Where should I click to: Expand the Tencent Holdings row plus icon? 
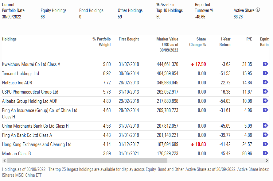click(x=266, y=73)
